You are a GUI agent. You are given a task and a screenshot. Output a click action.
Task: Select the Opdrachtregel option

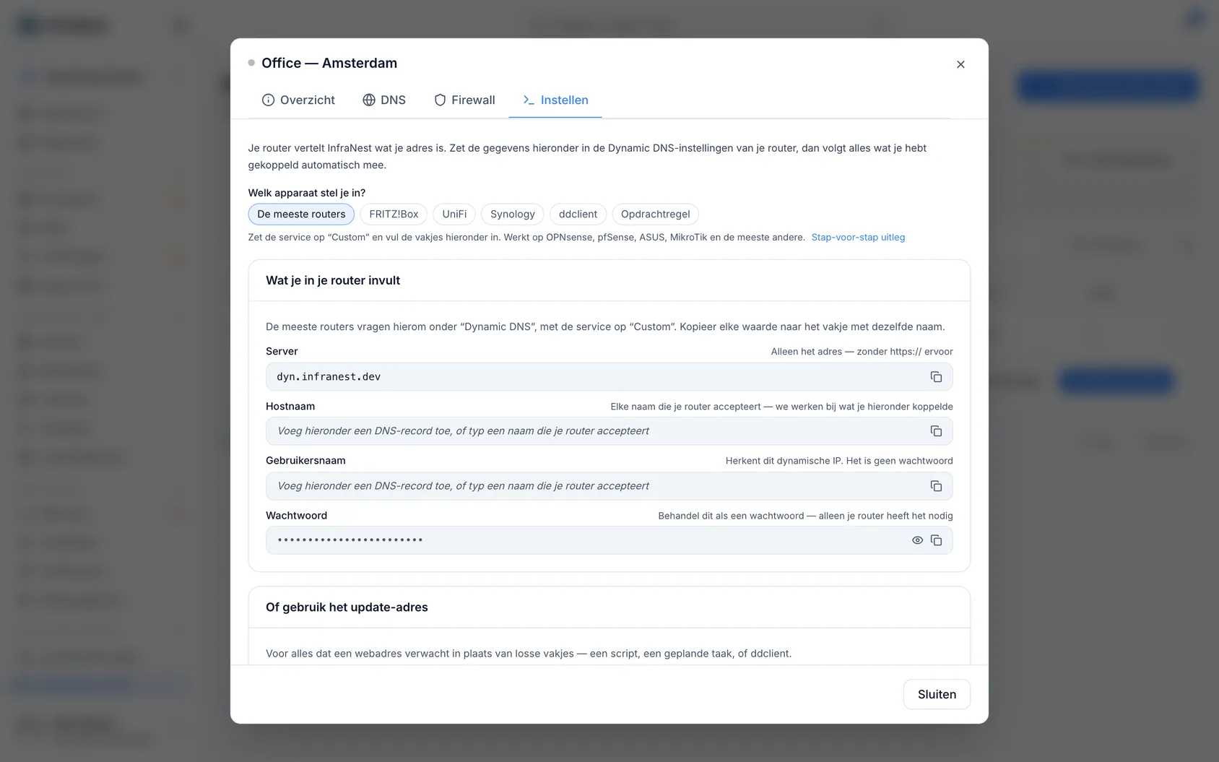(x=655, y=214)
